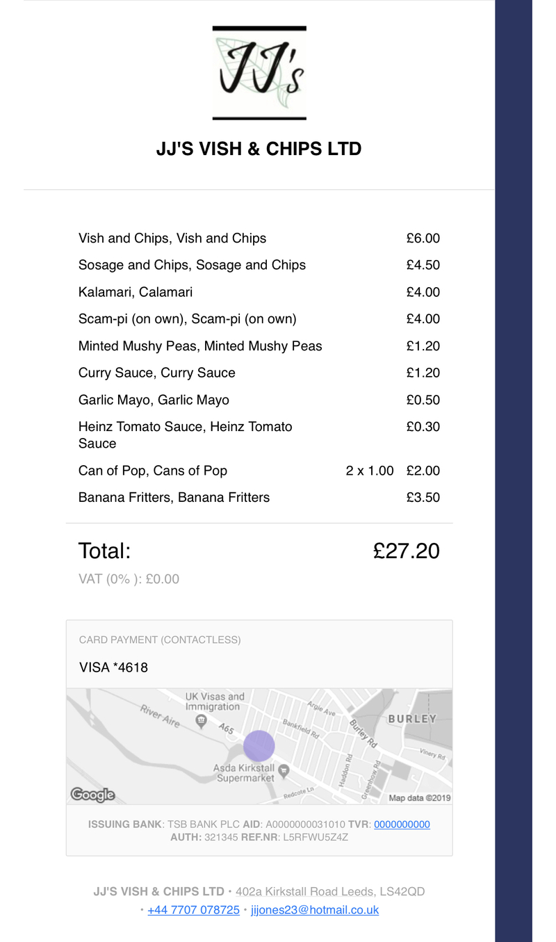This screenshot has width=556, height=942.
Task: Select the Asda Kirkstall Supermarket map pin
Action: pos(284,770)
